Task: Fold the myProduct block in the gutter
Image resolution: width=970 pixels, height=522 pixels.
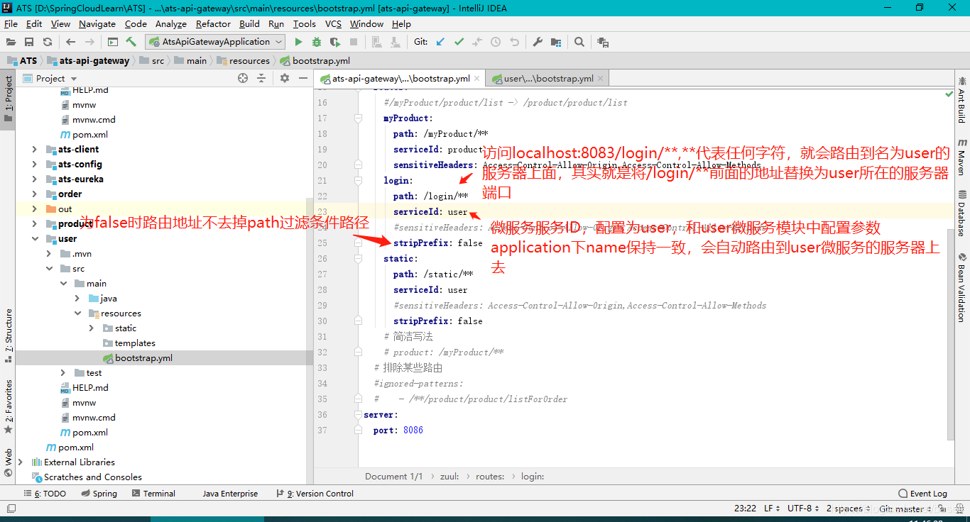Action: pyautogui.click(x=358, y=118)
